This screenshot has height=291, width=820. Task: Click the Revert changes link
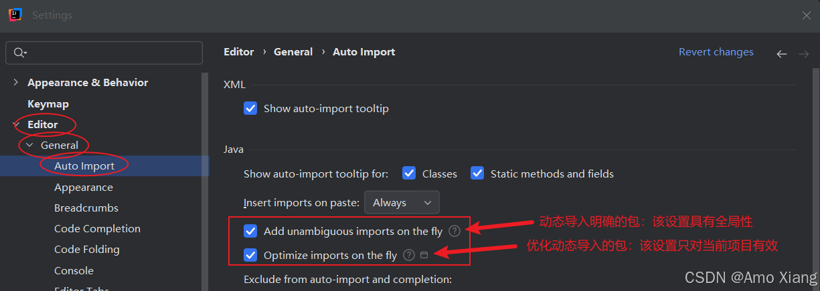pyautogui.click(x=716, y=52)
